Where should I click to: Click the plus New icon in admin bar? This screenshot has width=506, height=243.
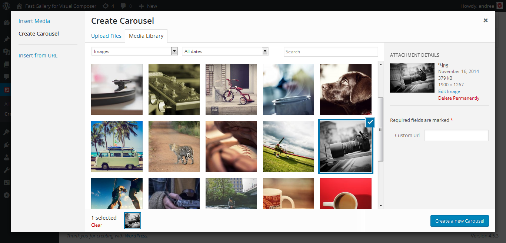[x=141, y=6]
